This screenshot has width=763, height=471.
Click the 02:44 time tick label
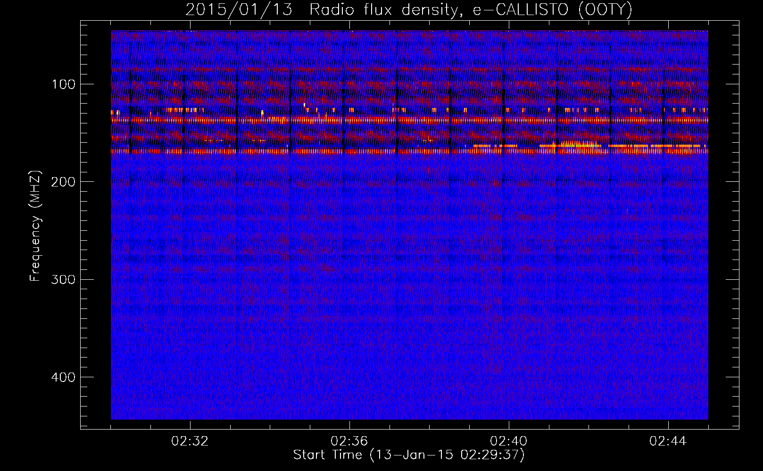[668, 441]
